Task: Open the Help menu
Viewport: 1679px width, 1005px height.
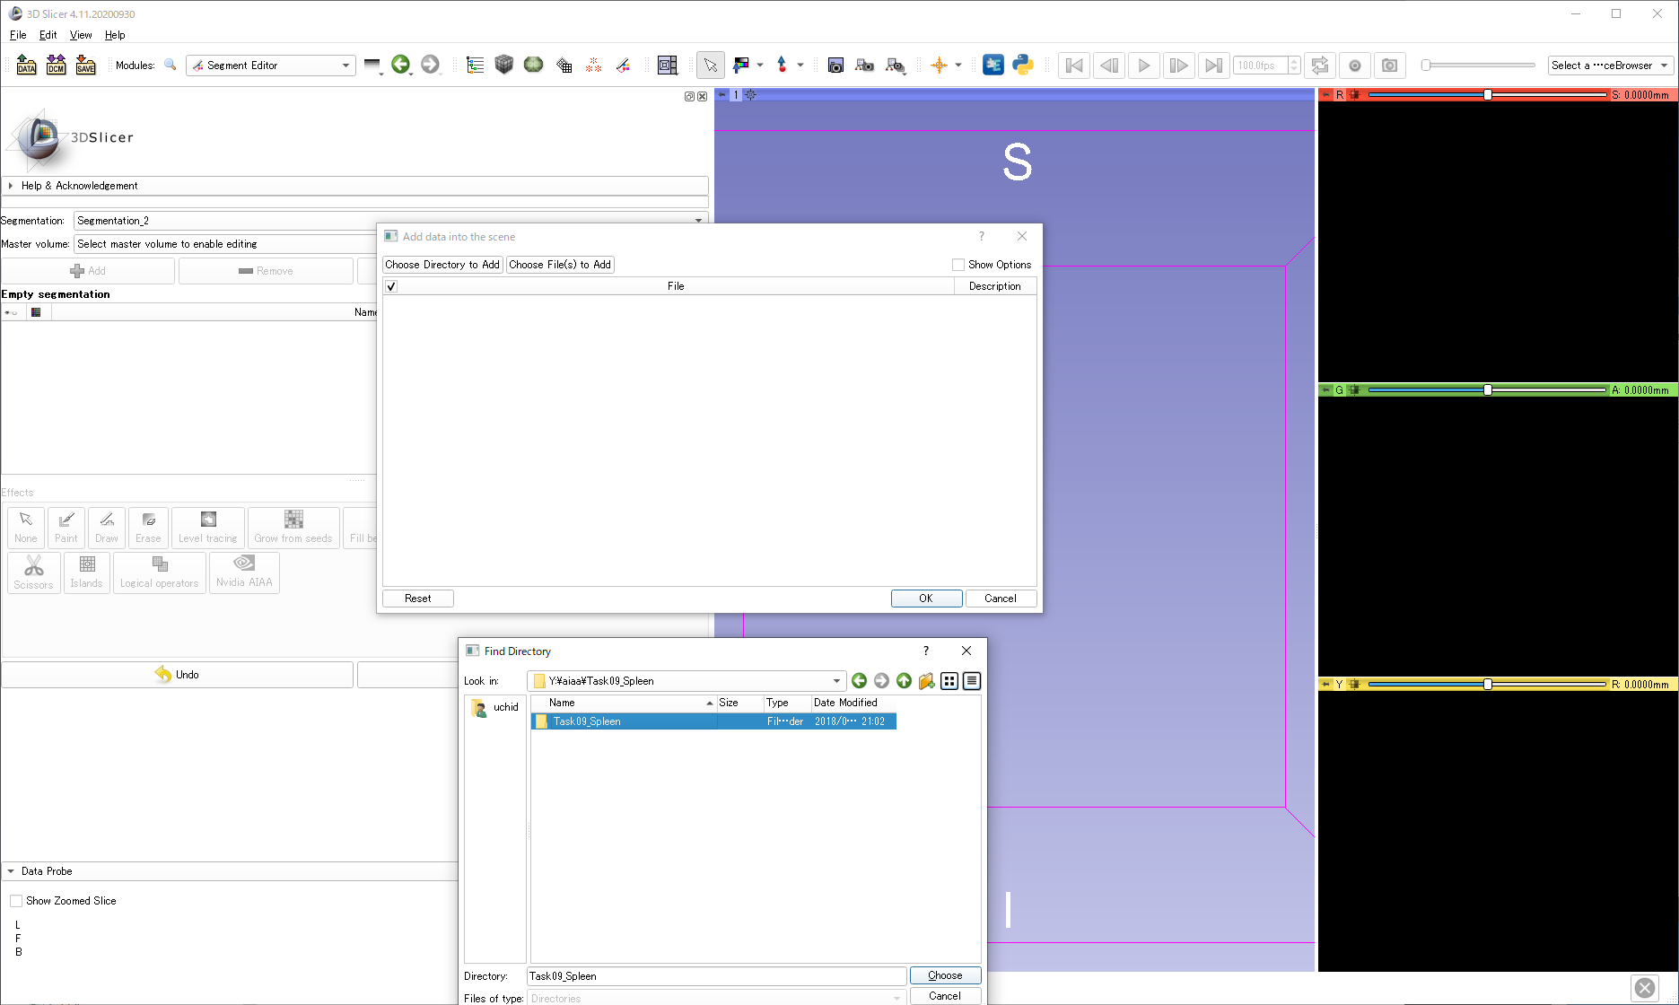Action: (x=115, y=35)
